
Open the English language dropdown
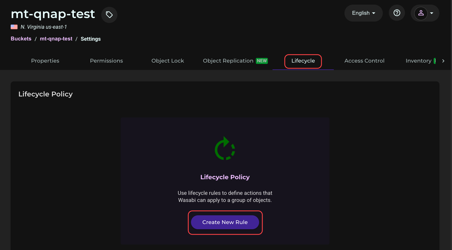[363, 13]
